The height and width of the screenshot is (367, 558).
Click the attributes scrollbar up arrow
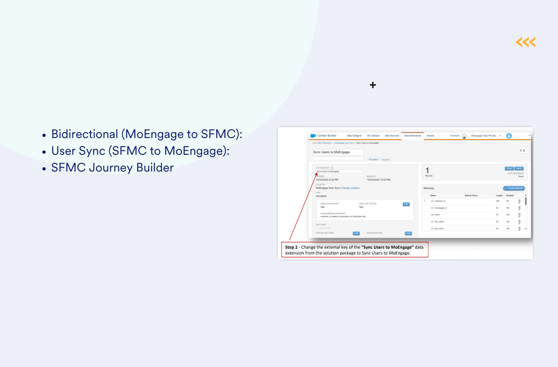[526, 195]
